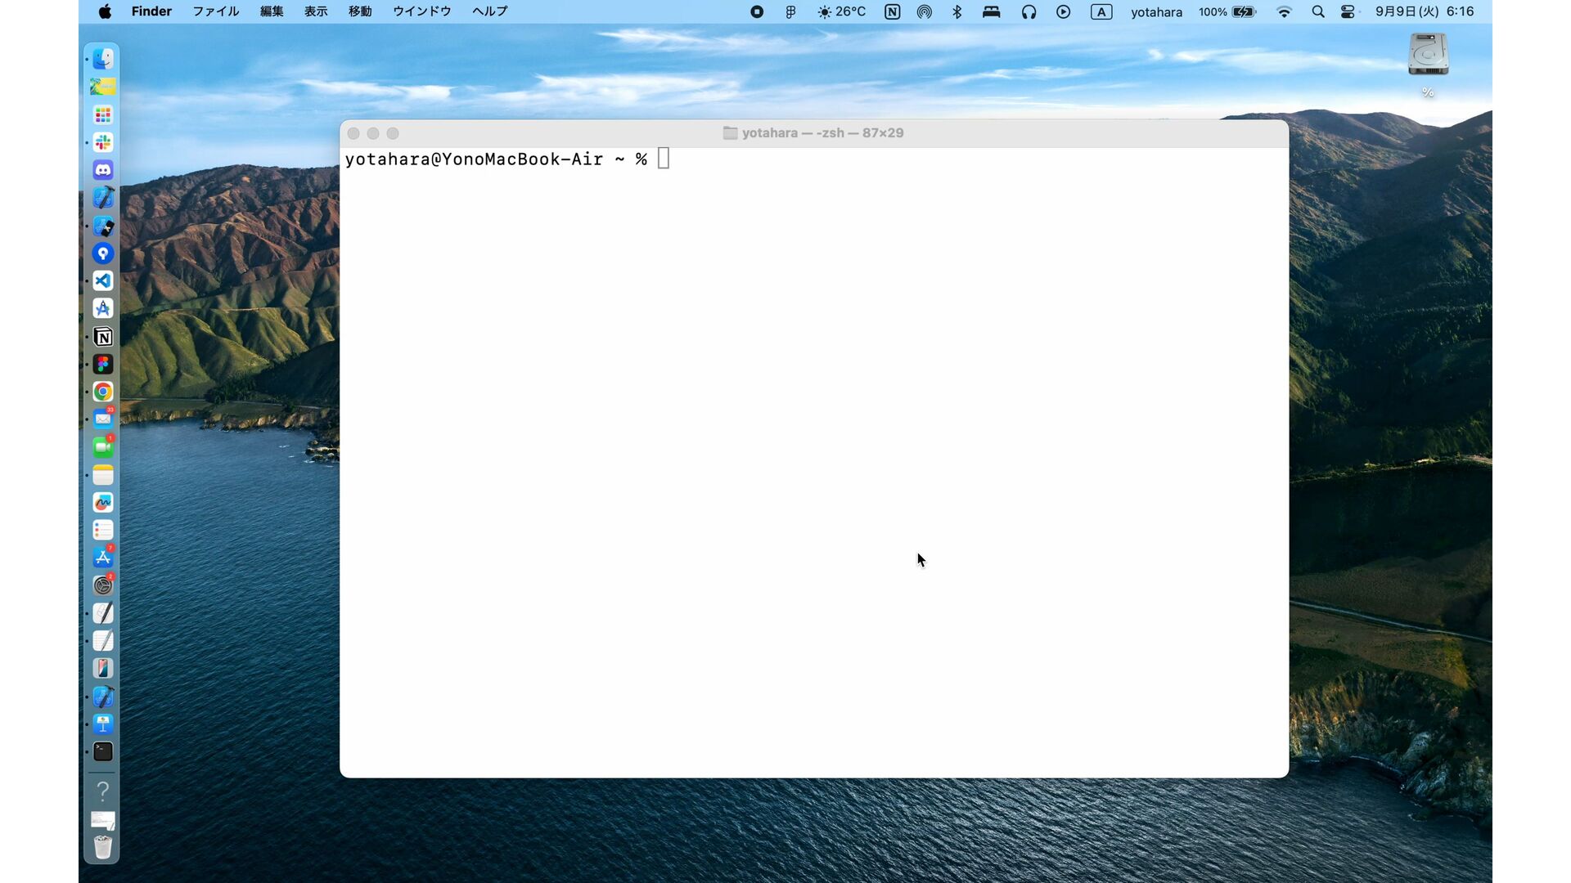Toggle the Bluetooth menu bar icon
This screenshot has height=883, width=1571.
pyautogui.click(x=957, y=11)
